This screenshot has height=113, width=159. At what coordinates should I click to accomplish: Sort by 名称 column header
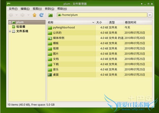(x=71, y=22)
